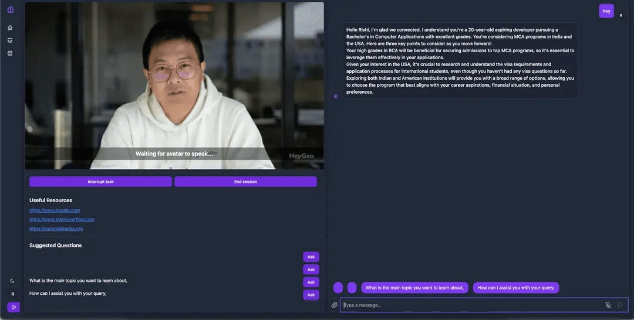This screenshot has width=634, height=320.
Task: Toggle the muted microphone in message box
Action: (x=608, y=305)
